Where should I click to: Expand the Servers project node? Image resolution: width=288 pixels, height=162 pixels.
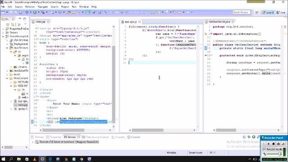point(3,32)
